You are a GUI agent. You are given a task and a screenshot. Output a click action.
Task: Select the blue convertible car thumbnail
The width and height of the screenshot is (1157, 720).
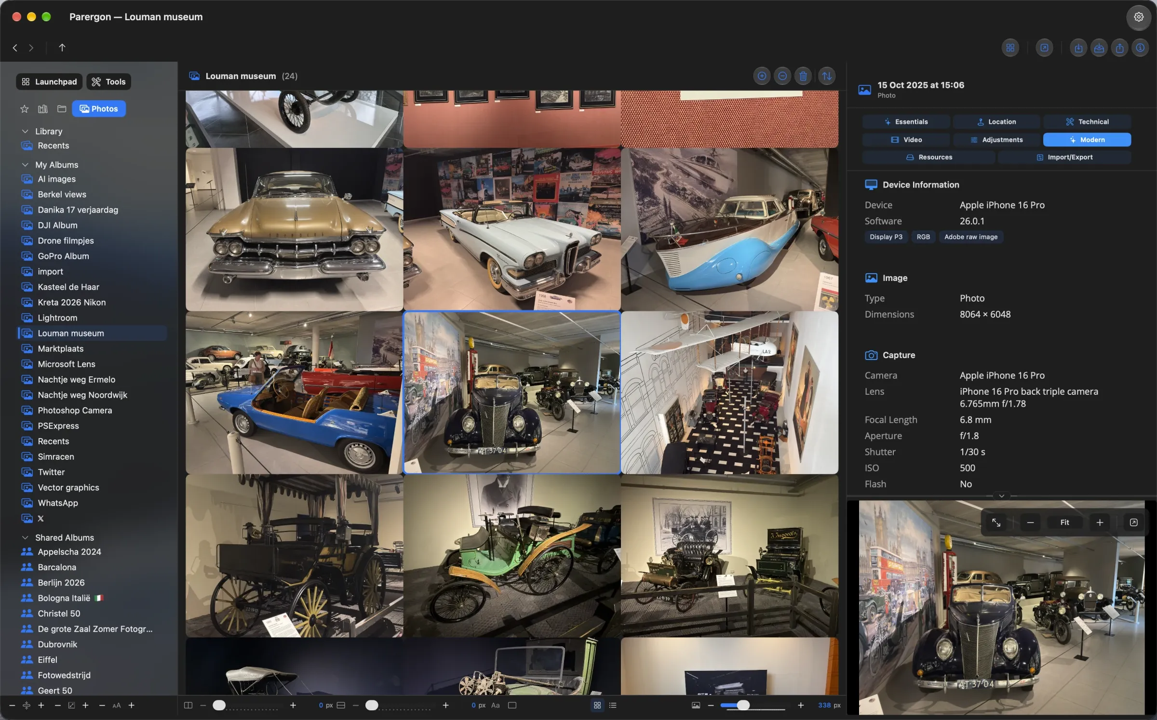pos(294,392)
